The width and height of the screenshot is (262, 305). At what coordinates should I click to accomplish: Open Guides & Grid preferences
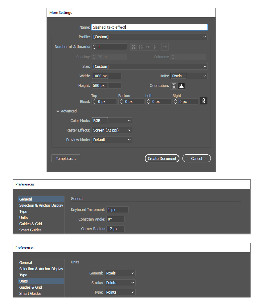[x=31, y=224]
